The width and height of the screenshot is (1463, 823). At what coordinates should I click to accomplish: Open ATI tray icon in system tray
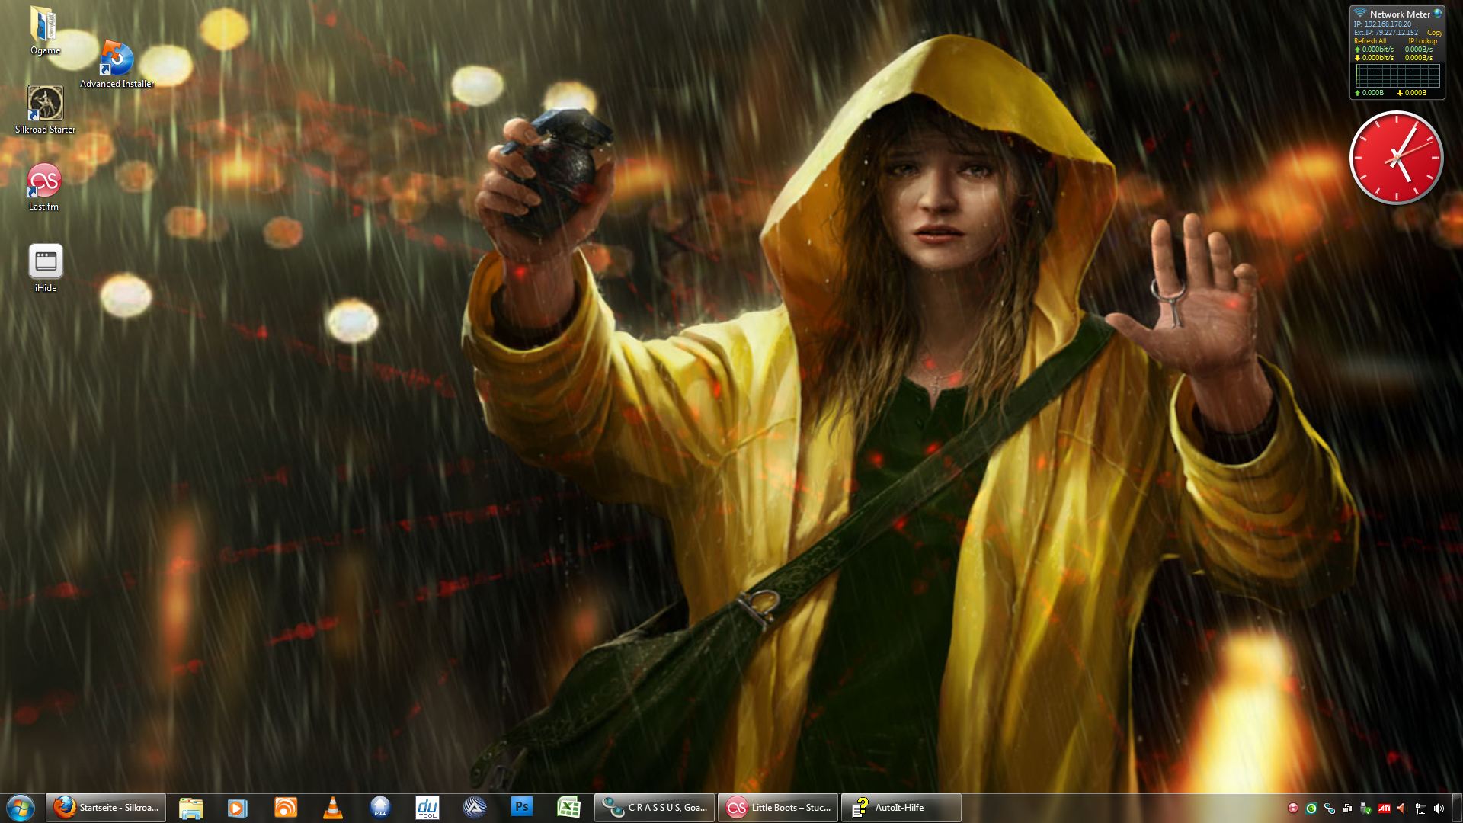1384,809
